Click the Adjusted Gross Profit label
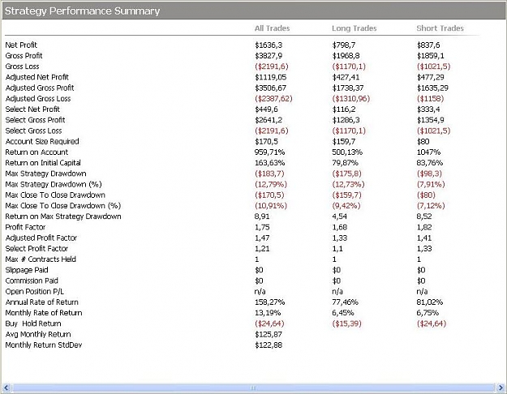This screenshot has width=507, height=394. coord(40,88)
